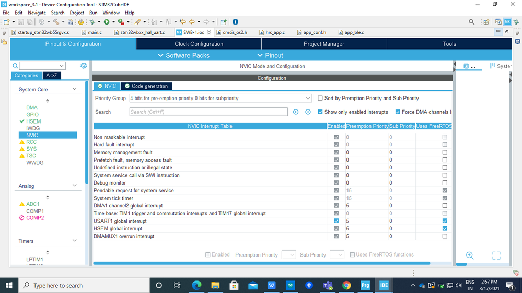Image resolution: width=522 pixels, height=293 pixels.
Task: Click the settings gear next to category search
Action: click(x=84, y=66)
